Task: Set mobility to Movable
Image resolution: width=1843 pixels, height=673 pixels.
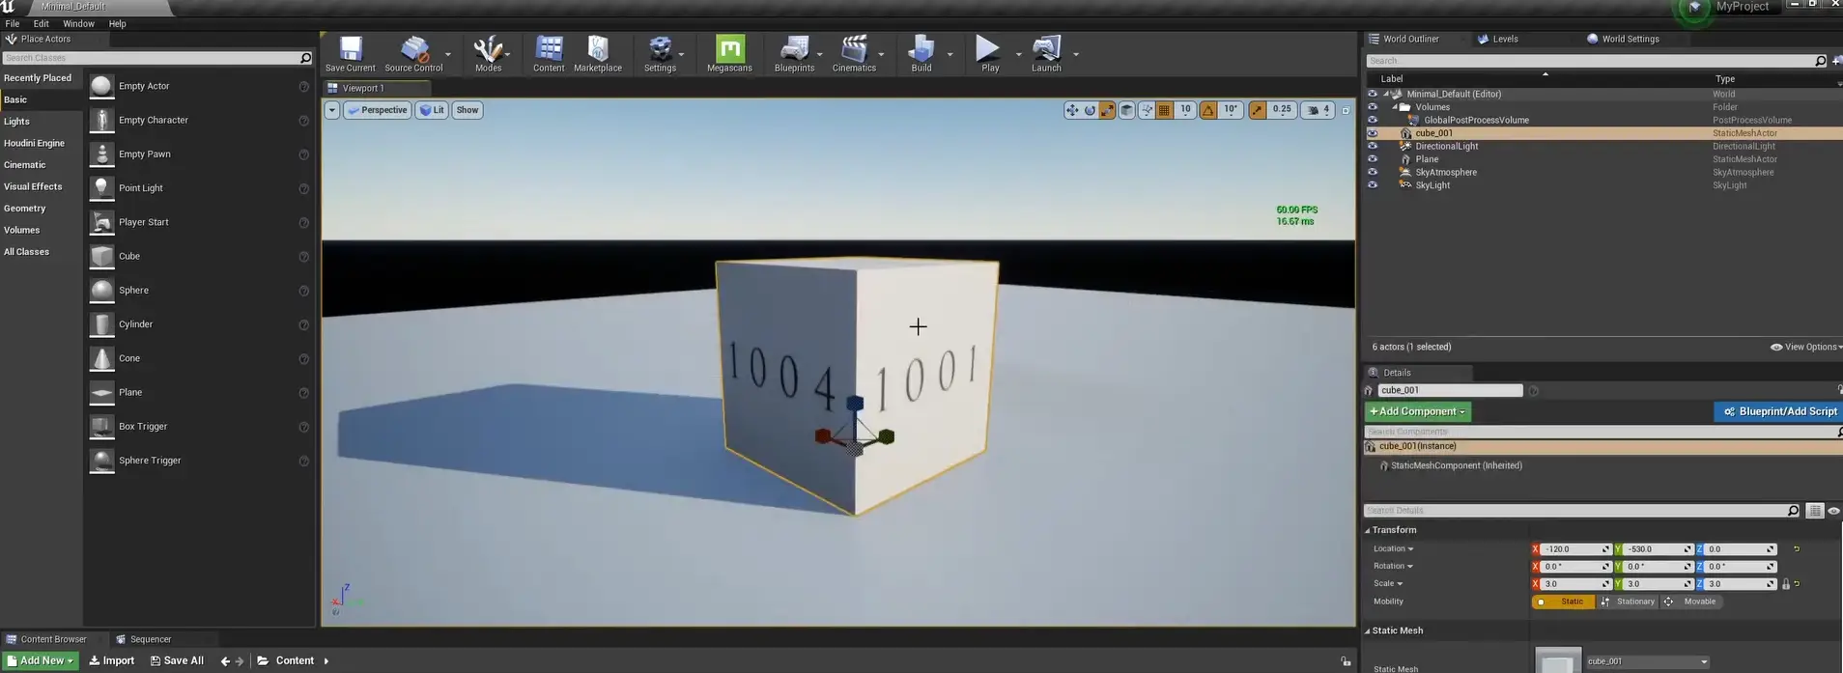Action: 1691,602
